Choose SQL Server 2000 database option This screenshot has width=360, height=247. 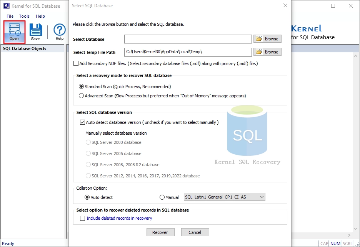click(x=88, y=142)
